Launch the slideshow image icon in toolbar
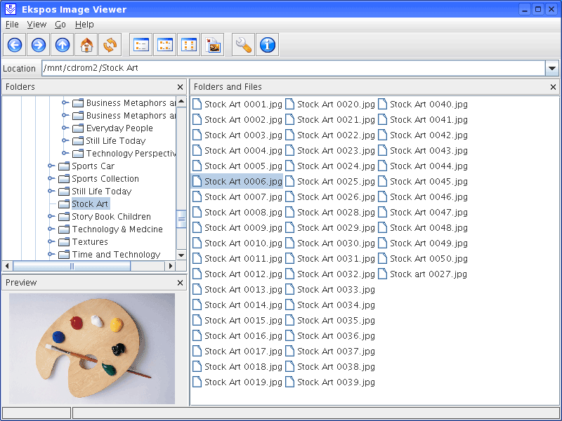Image resolution: width=562 pixels, height=421 pixels. click(x=213, y=46)
